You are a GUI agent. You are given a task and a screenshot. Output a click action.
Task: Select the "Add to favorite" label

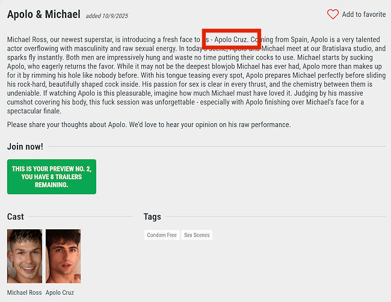click(x=363, y=14)
